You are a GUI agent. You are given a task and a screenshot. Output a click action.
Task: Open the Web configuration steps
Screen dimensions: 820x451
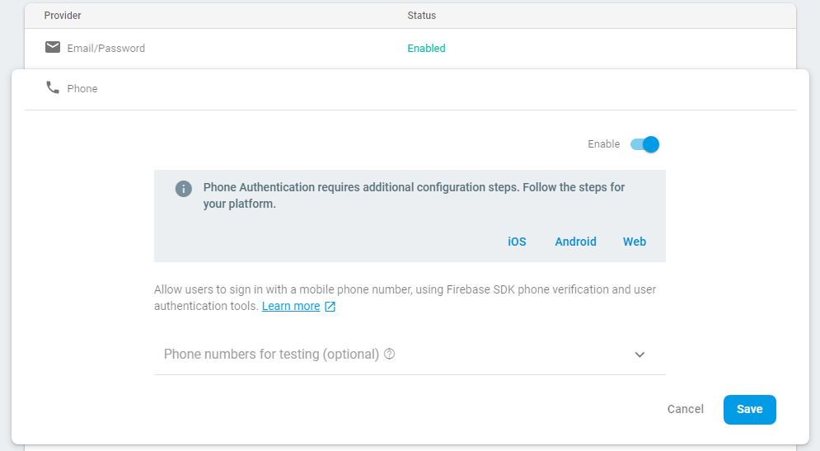[x=635, y=242]
